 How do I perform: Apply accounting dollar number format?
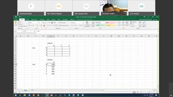coord(72,26)
